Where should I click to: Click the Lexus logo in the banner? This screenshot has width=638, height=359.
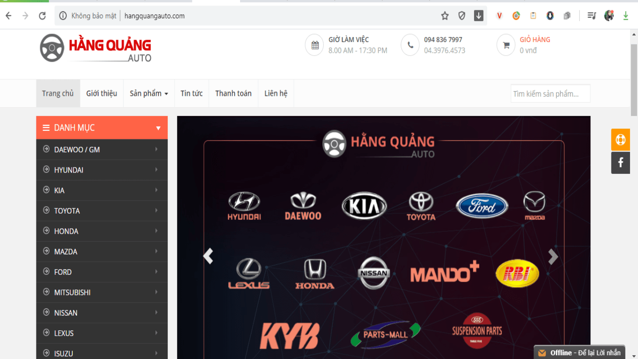click(249, 274)
